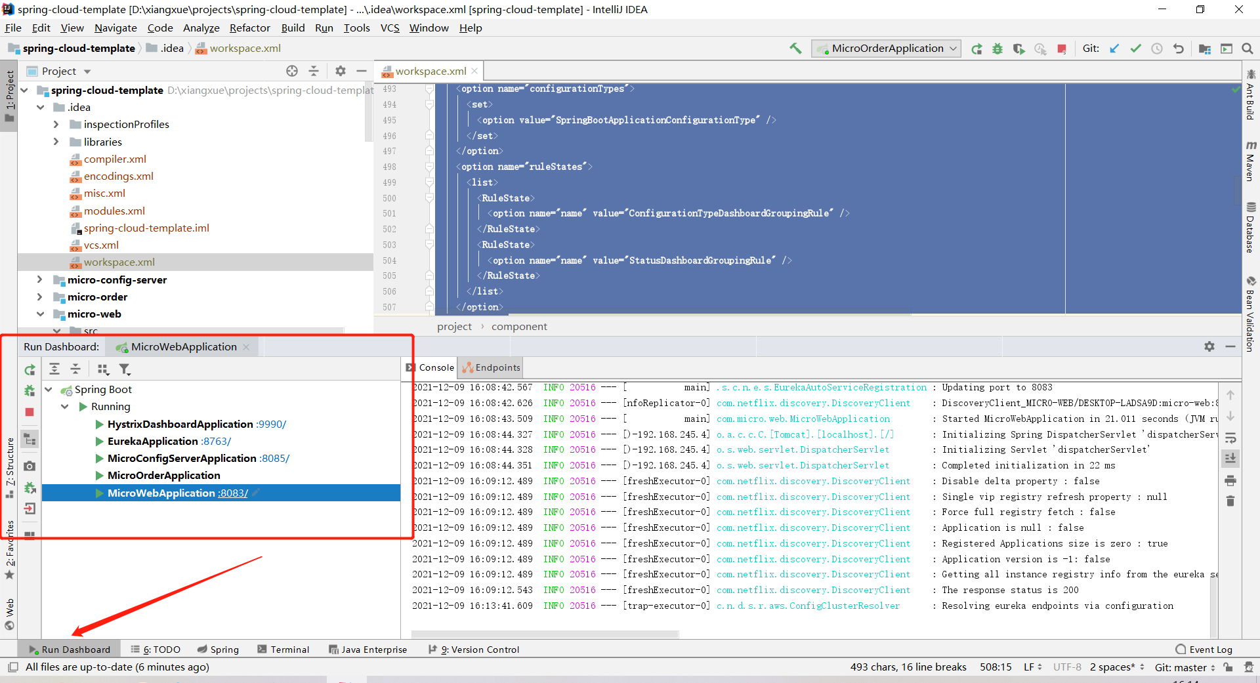
Task: Switch to the Endpoints tab
Action: pos(492,368)
